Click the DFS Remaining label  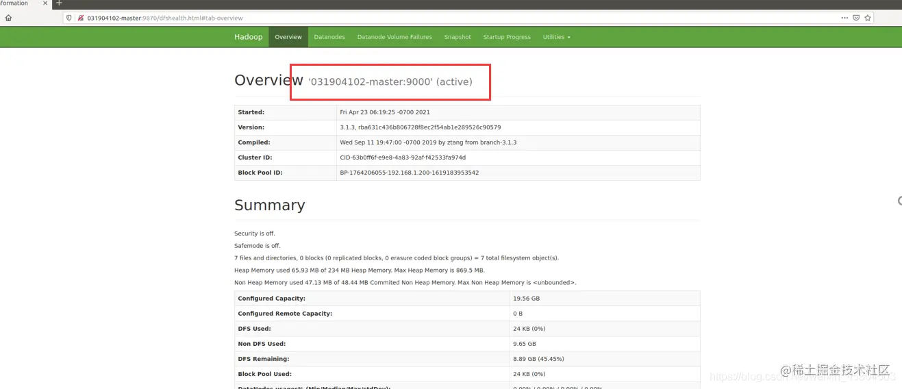pyautogui.click(x=264, y=359)
